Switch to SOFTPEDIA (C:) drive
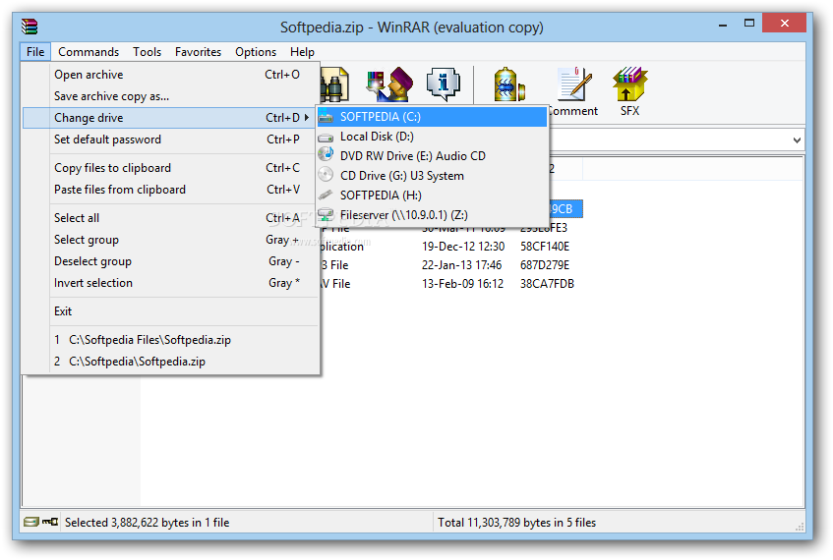The height and width of the screenshot is (560, 833). point(432,117)
